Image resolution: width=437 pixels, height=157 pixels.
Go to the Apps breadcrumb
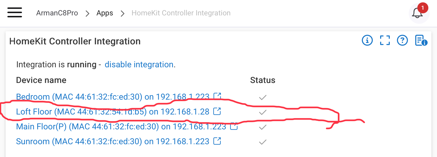pos(105,13)
